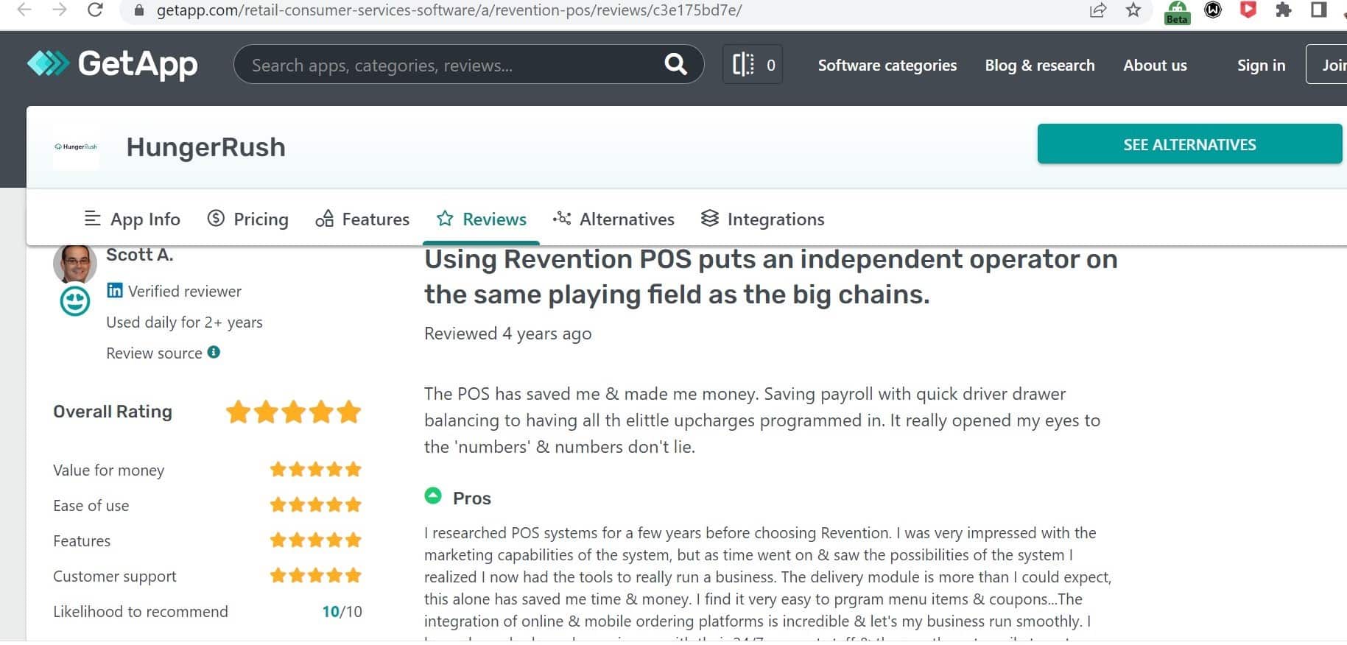Click the Pros heading
This screenshot has height=645, width=1347.
472,498
